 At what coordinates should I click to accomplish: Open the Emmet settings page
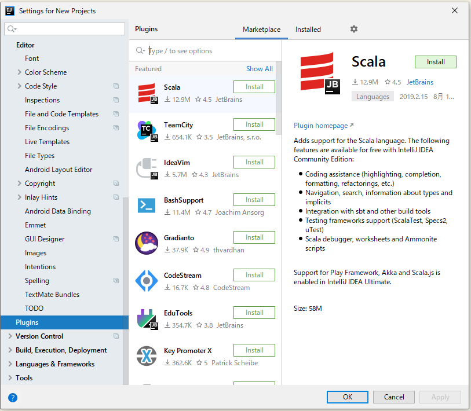click(35, 225)
